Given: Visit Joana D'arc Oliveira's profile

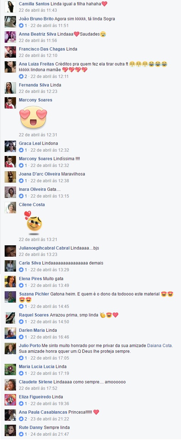Looking at the screenshot, I should tap(40, 174).
